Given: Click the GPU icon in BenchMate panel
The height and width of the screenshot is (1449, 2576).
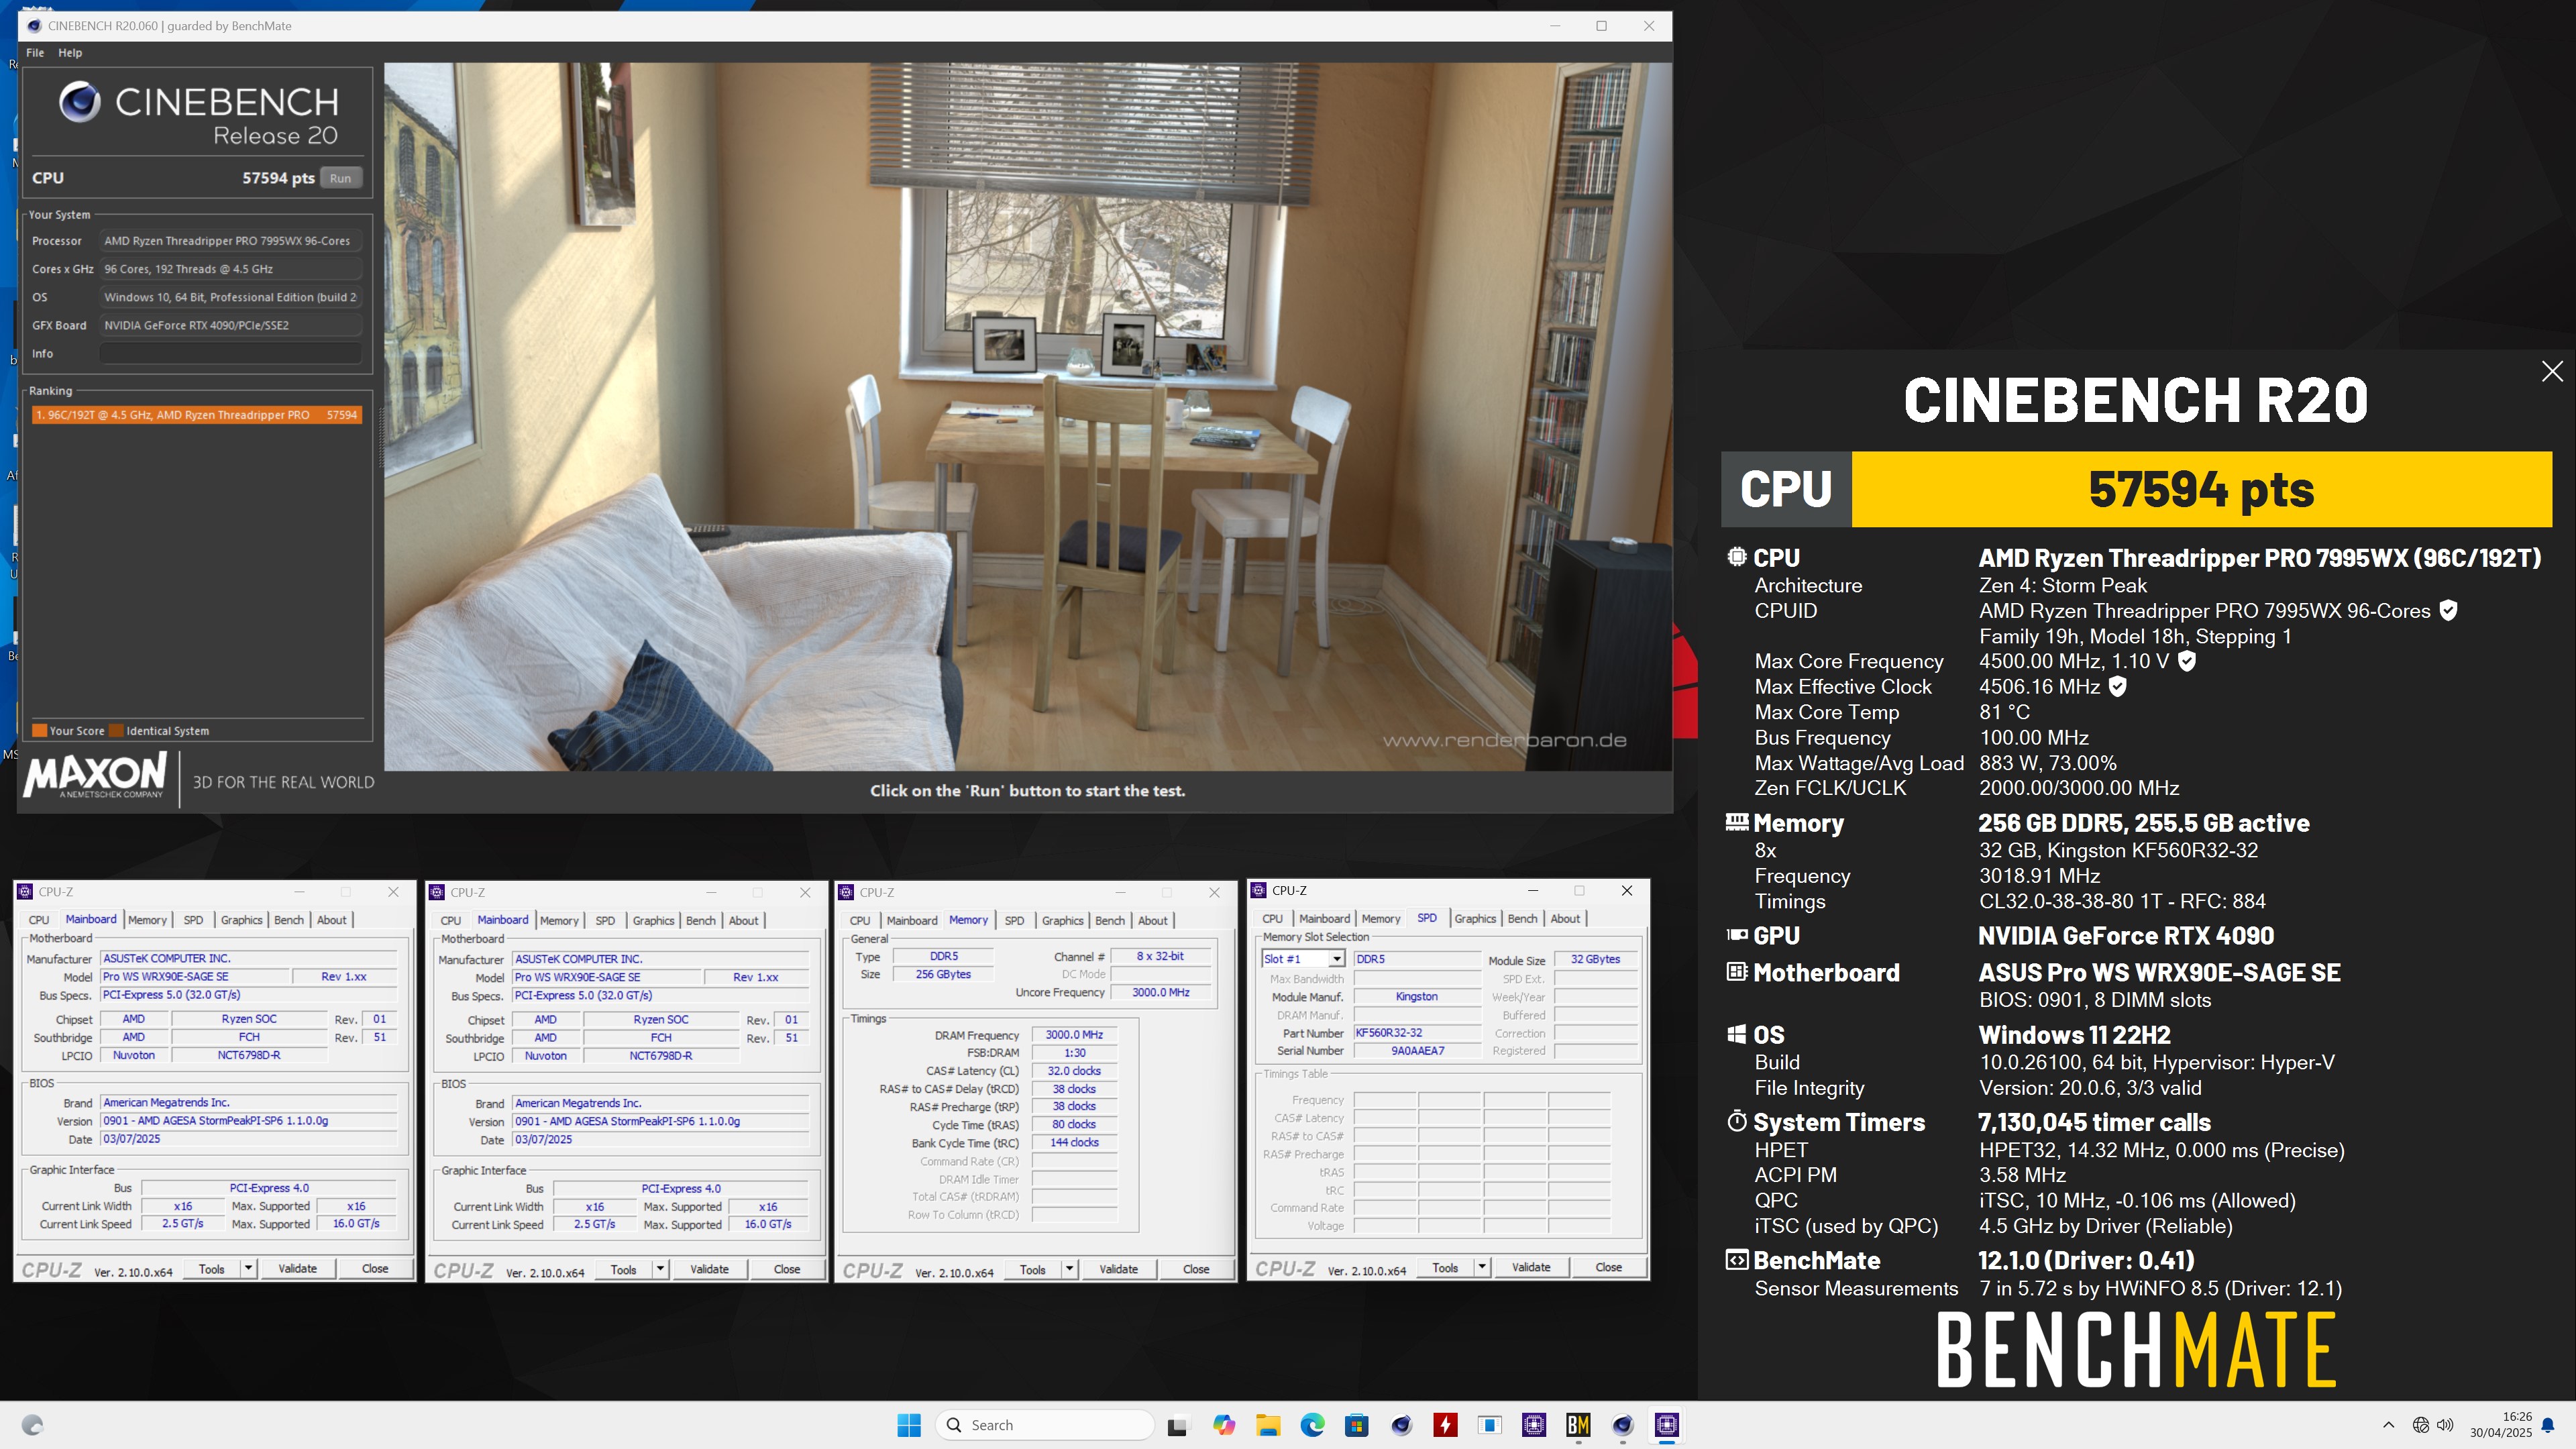Looking at the screenshot, I should tap(1737, 935).
